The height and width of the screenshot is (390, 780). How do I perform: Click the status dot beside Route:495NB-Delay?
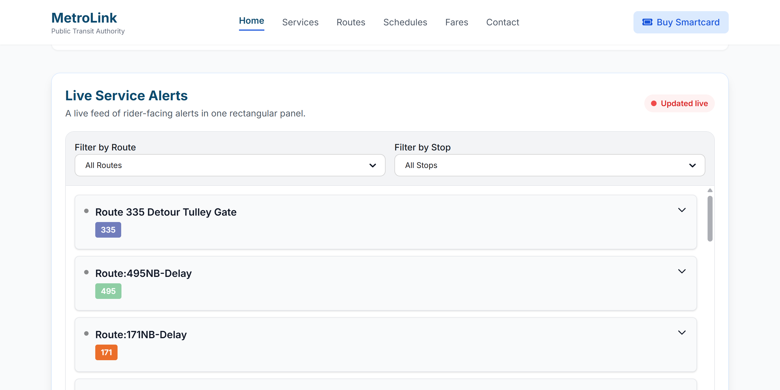point(86,272)
